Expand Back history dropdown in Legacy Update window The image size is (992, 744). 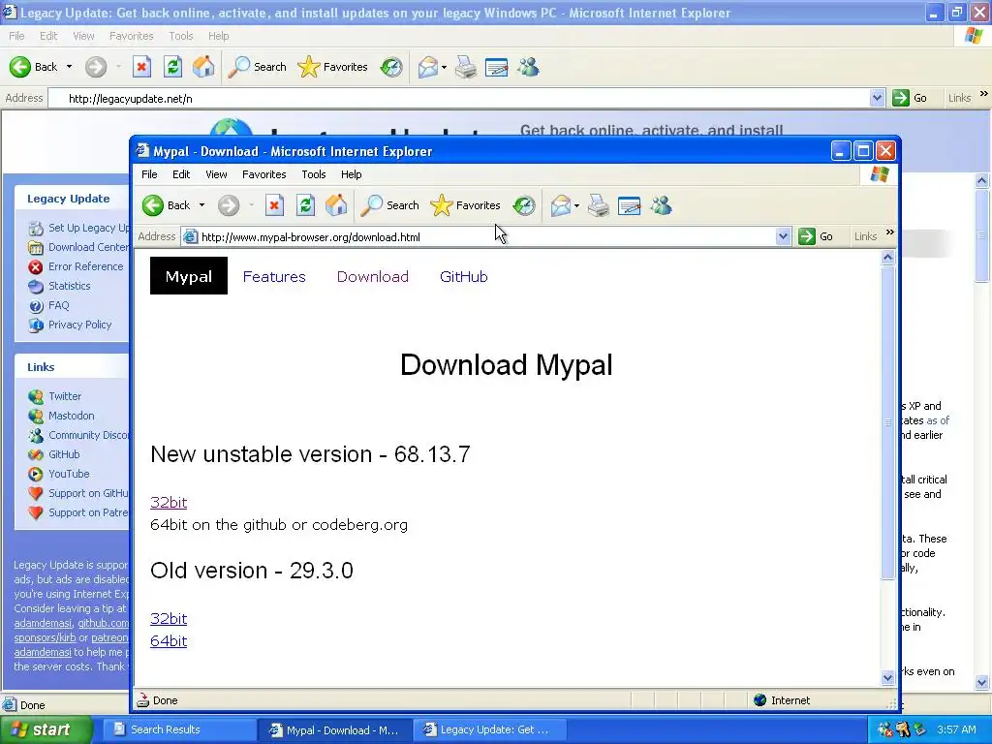pos(69,67)
